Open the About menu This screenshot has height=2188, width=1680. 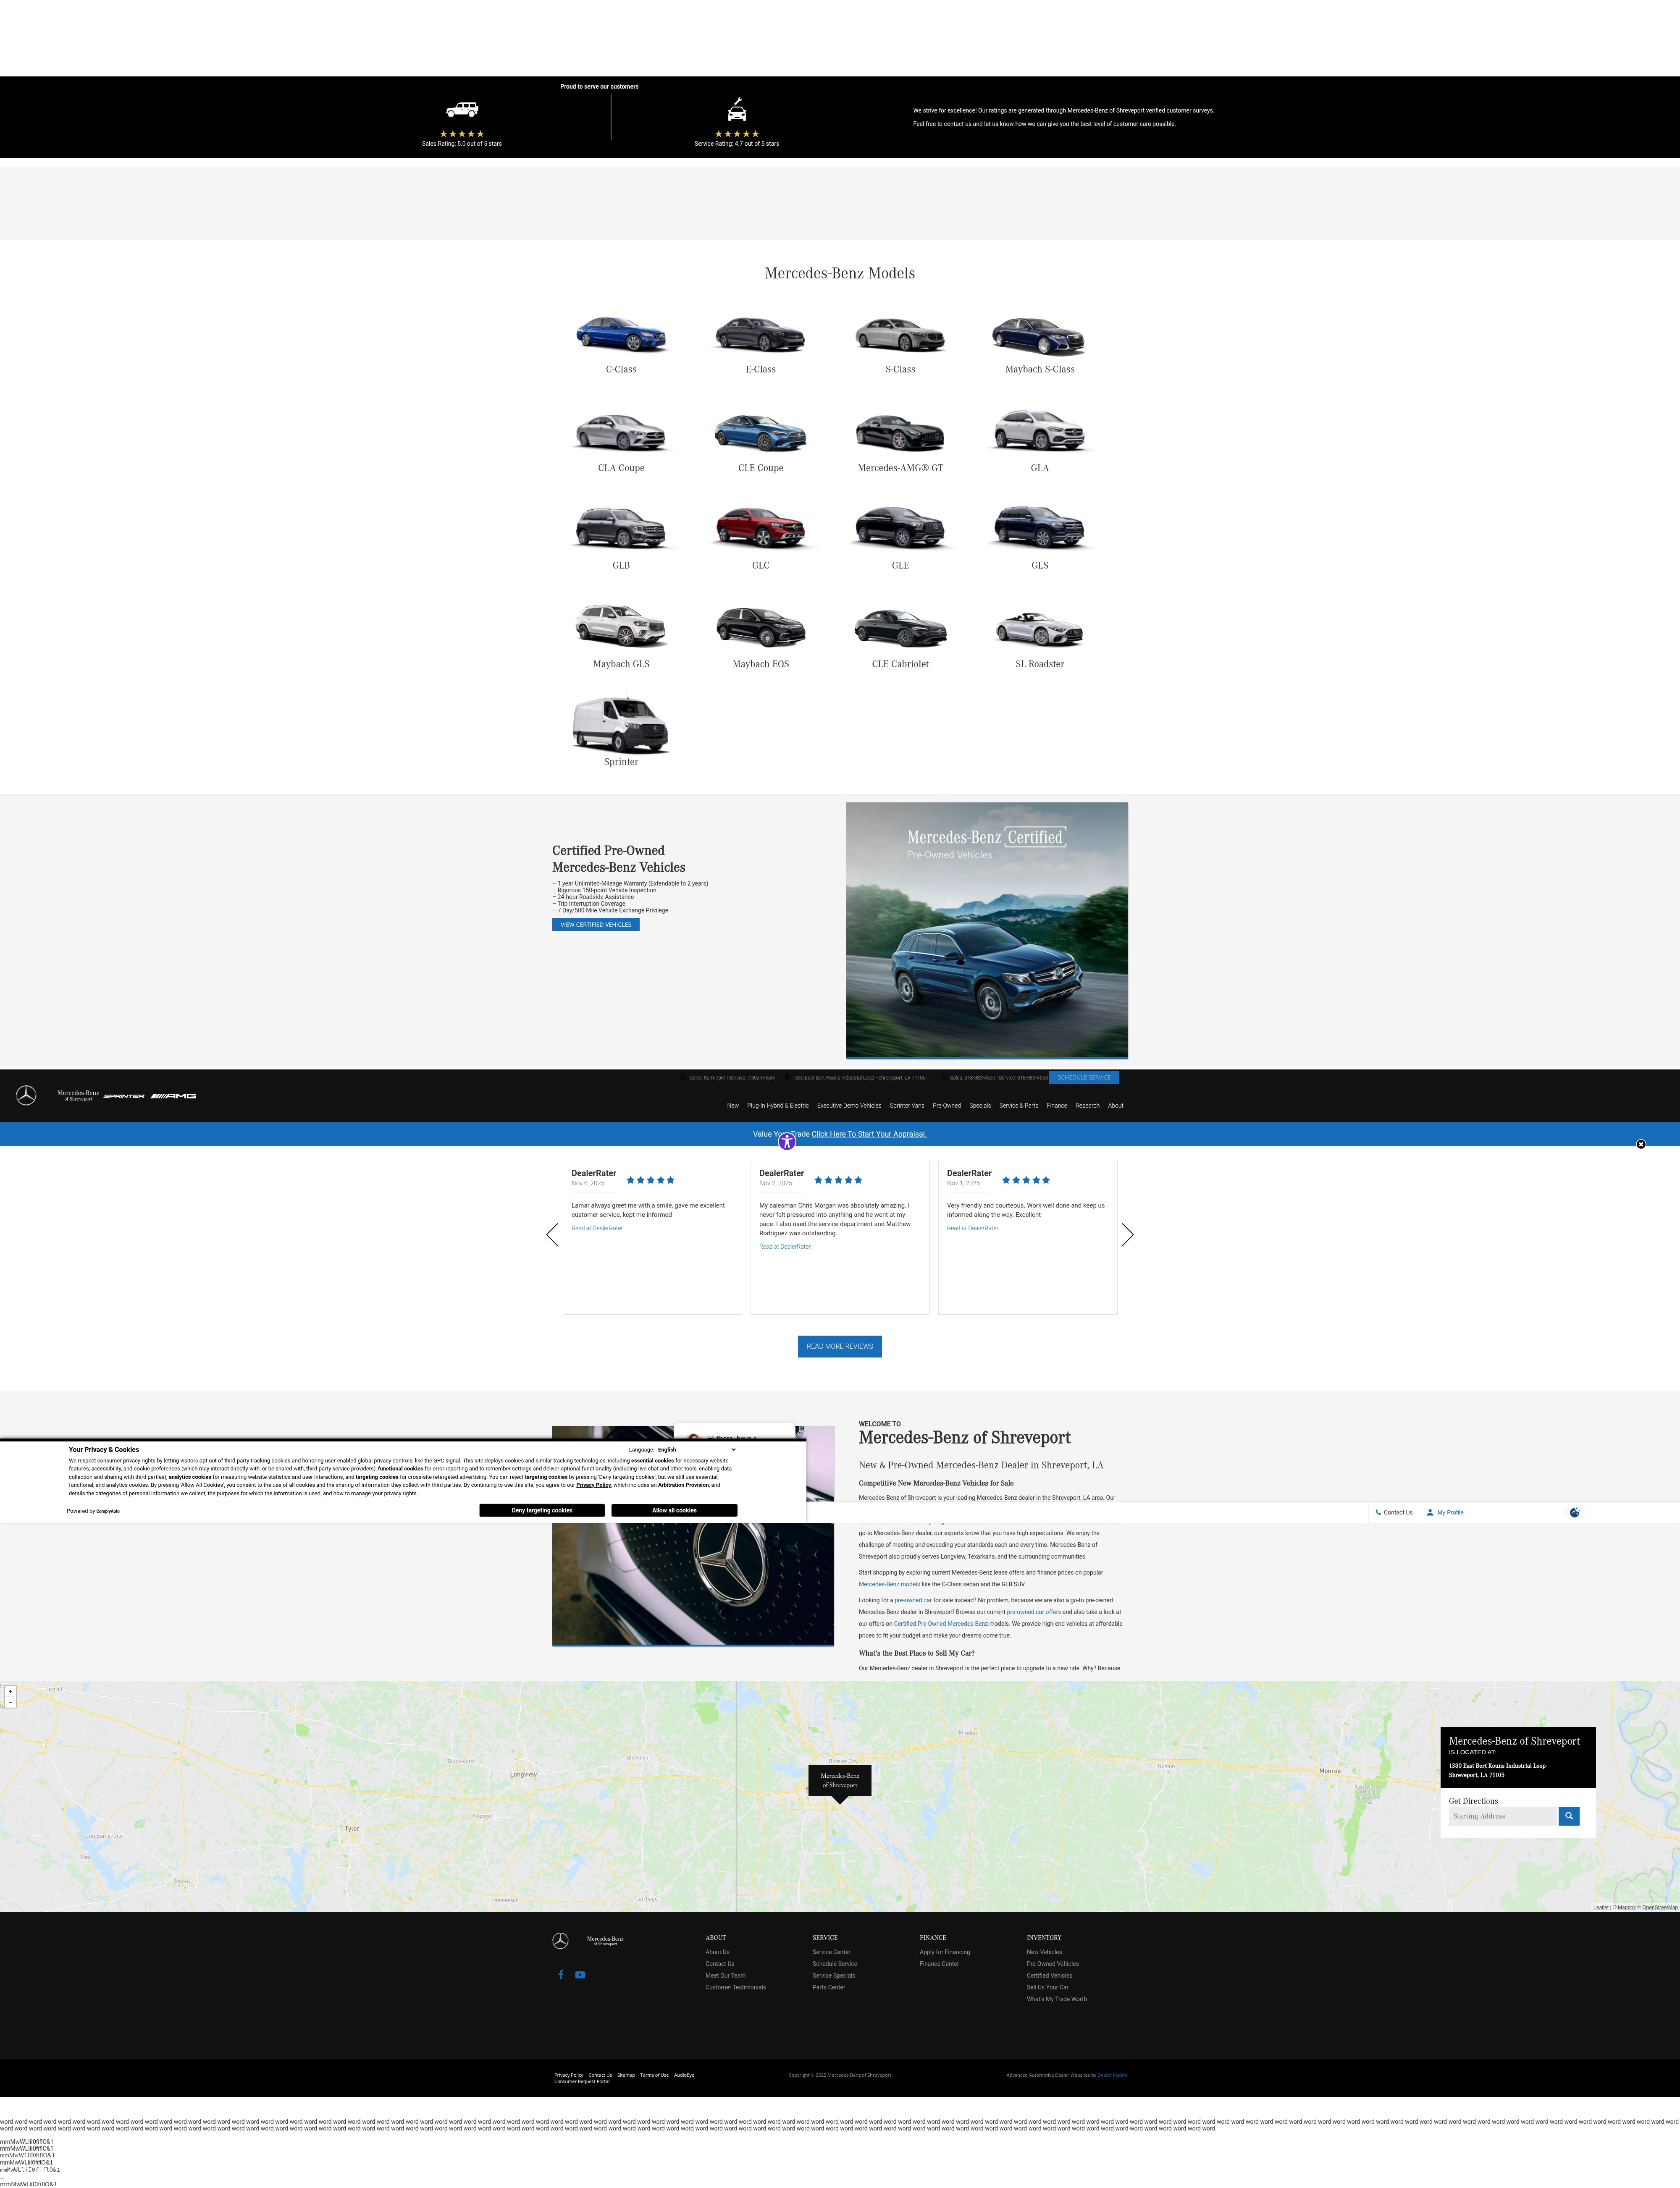pos(1116,1106)
